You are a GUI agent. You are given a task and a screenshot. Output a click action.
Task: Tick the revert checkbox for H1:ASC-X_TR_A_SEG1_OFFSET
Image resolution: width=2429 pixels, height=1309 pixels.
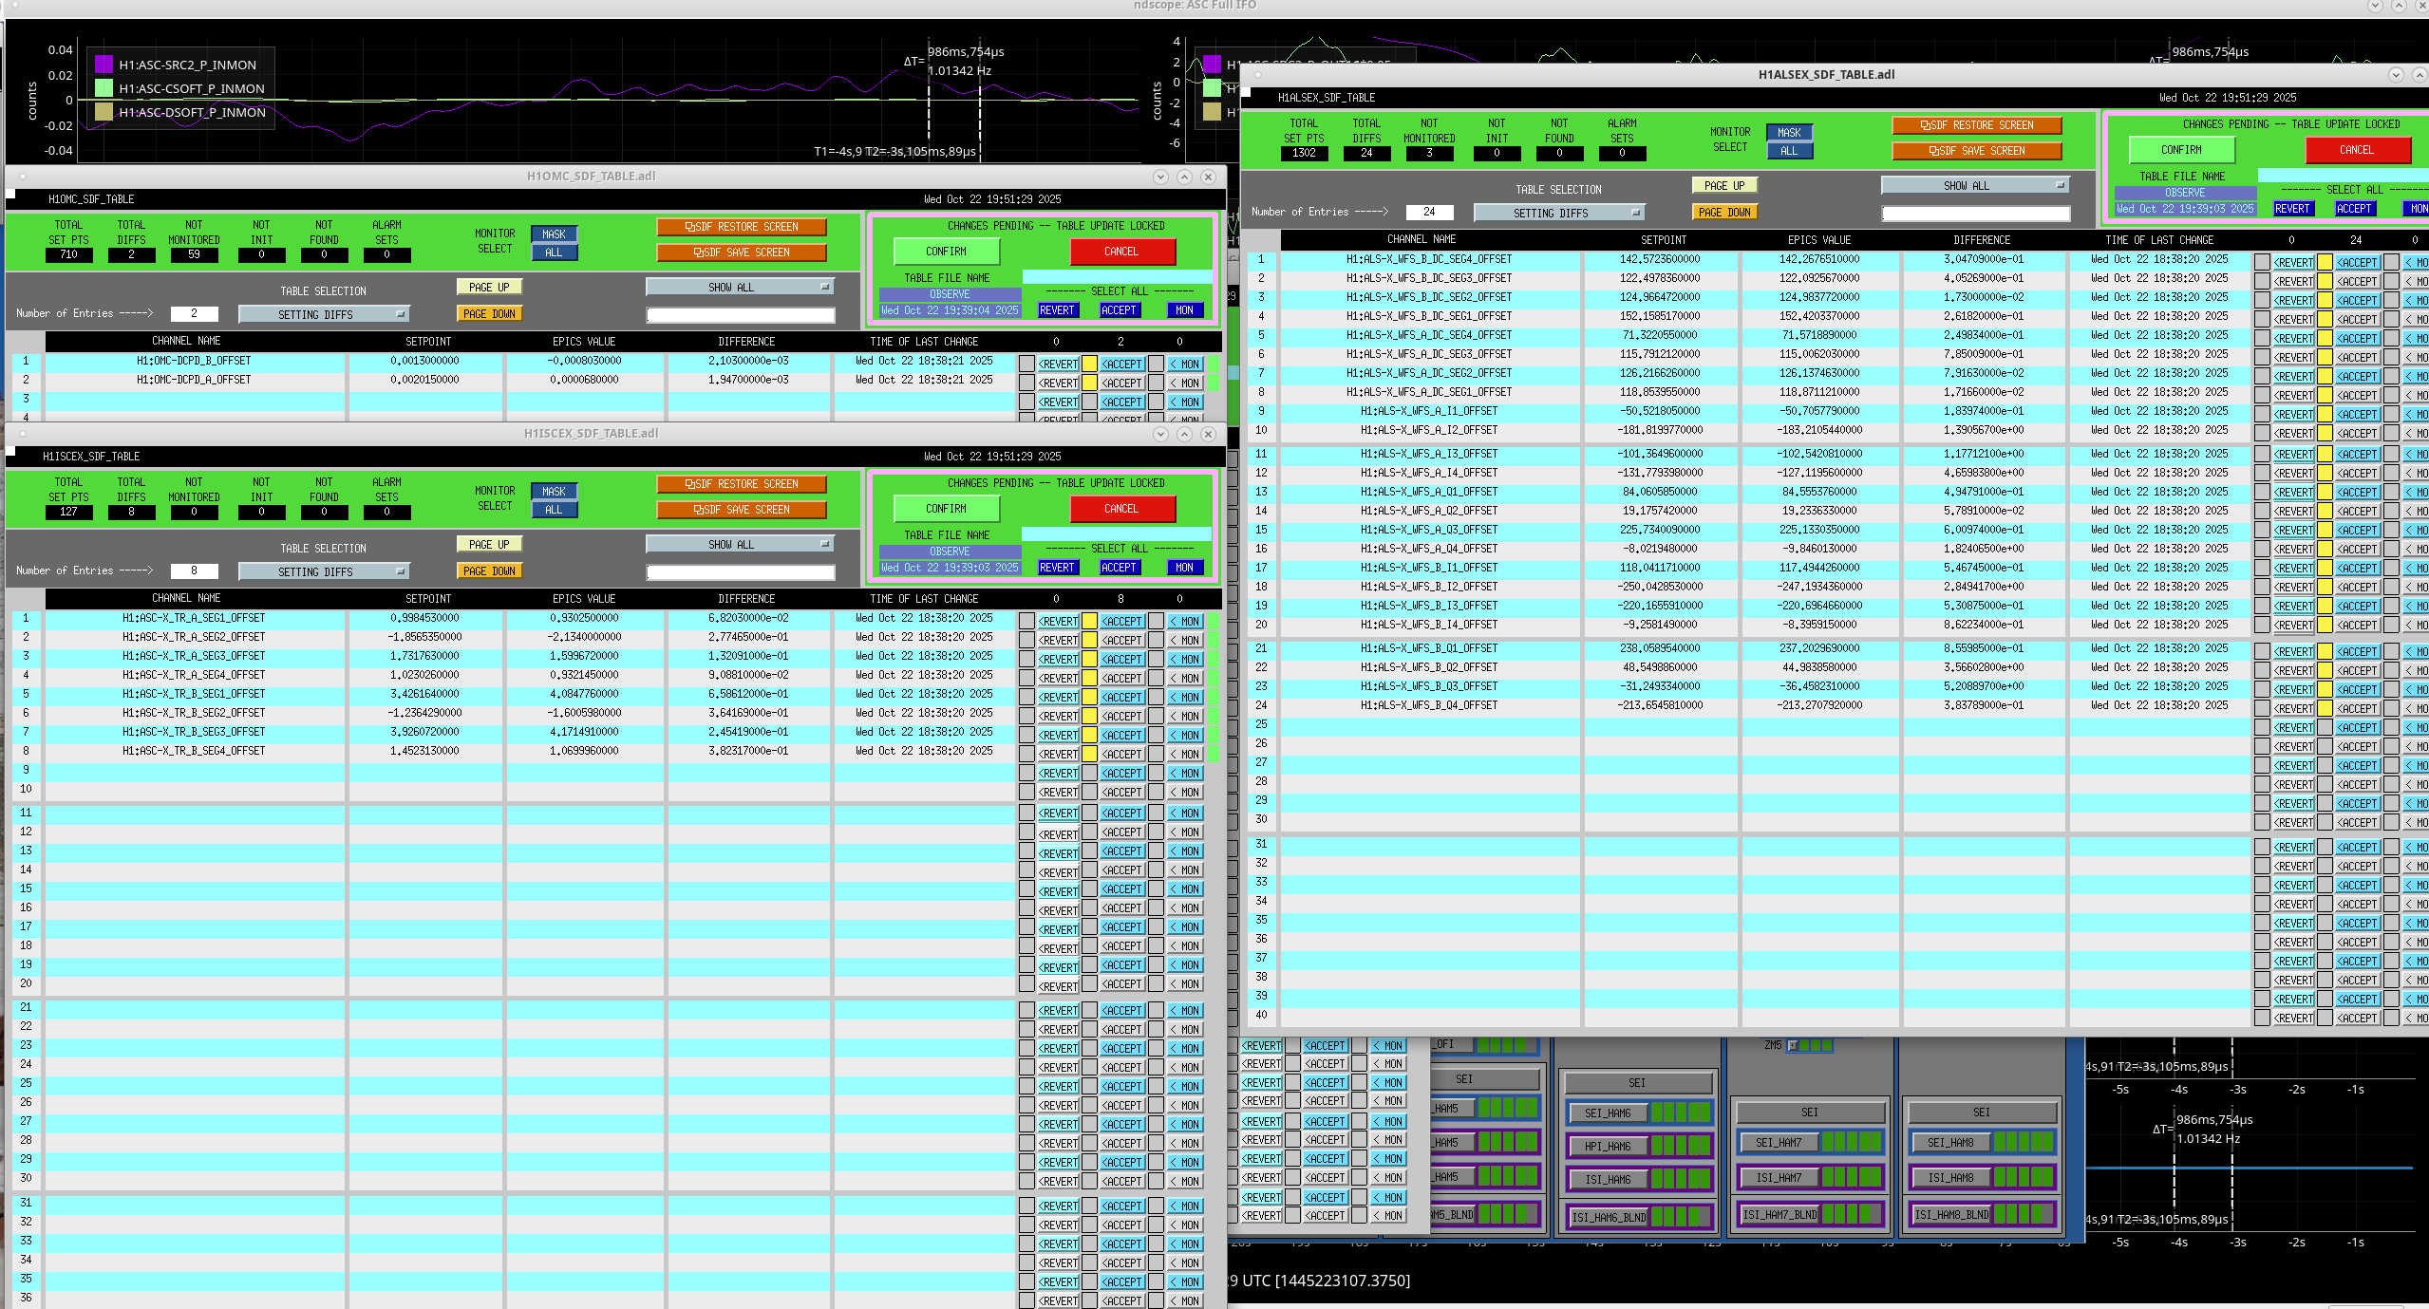point(1026,621)
